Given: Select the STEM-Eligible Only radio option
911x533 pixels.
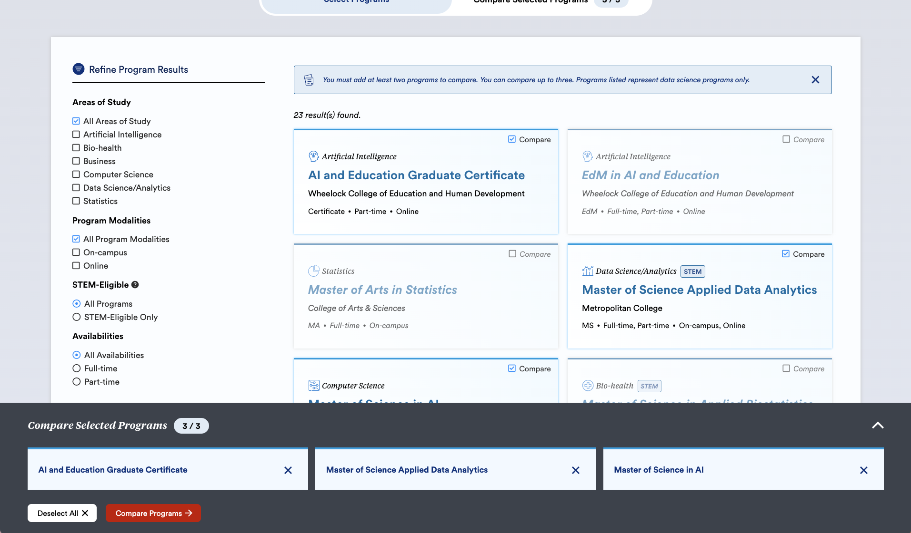Looking at the screenshot, I should (77, 317).
